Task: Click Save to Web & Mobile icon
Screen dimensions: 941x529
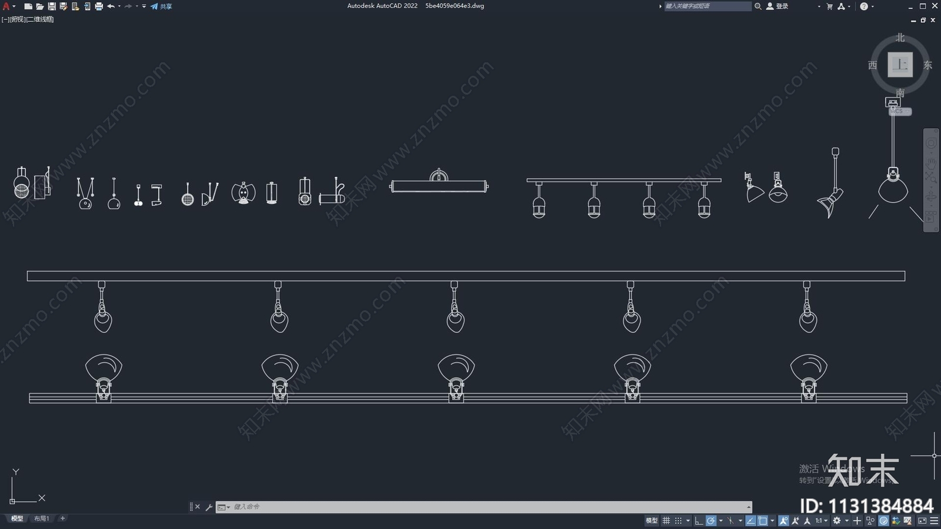Action: (x=87, y=6)
